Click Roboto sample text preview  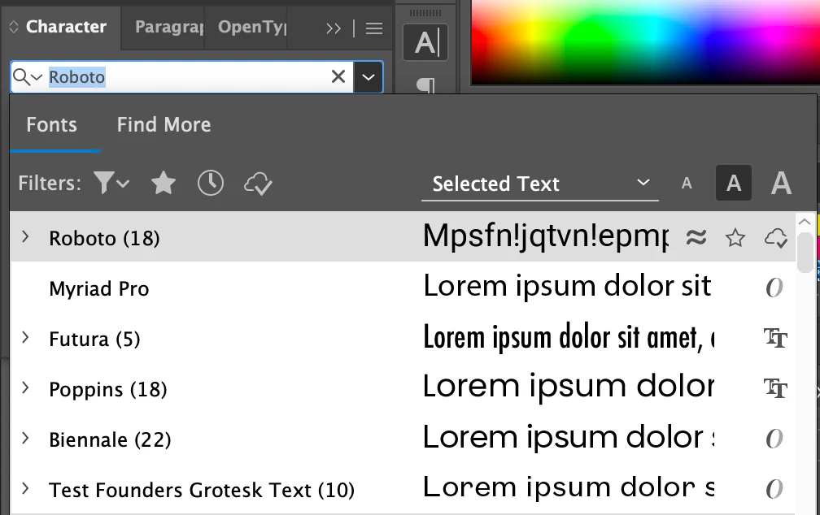[545, 236]
